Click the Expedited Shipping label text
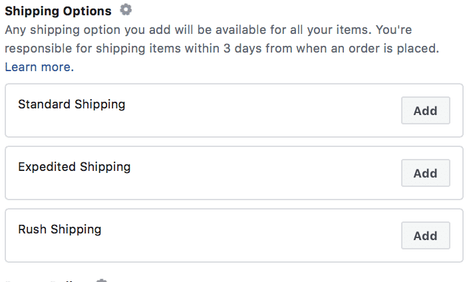The width and height of the screenshot is (471, 282). [74, 166]
